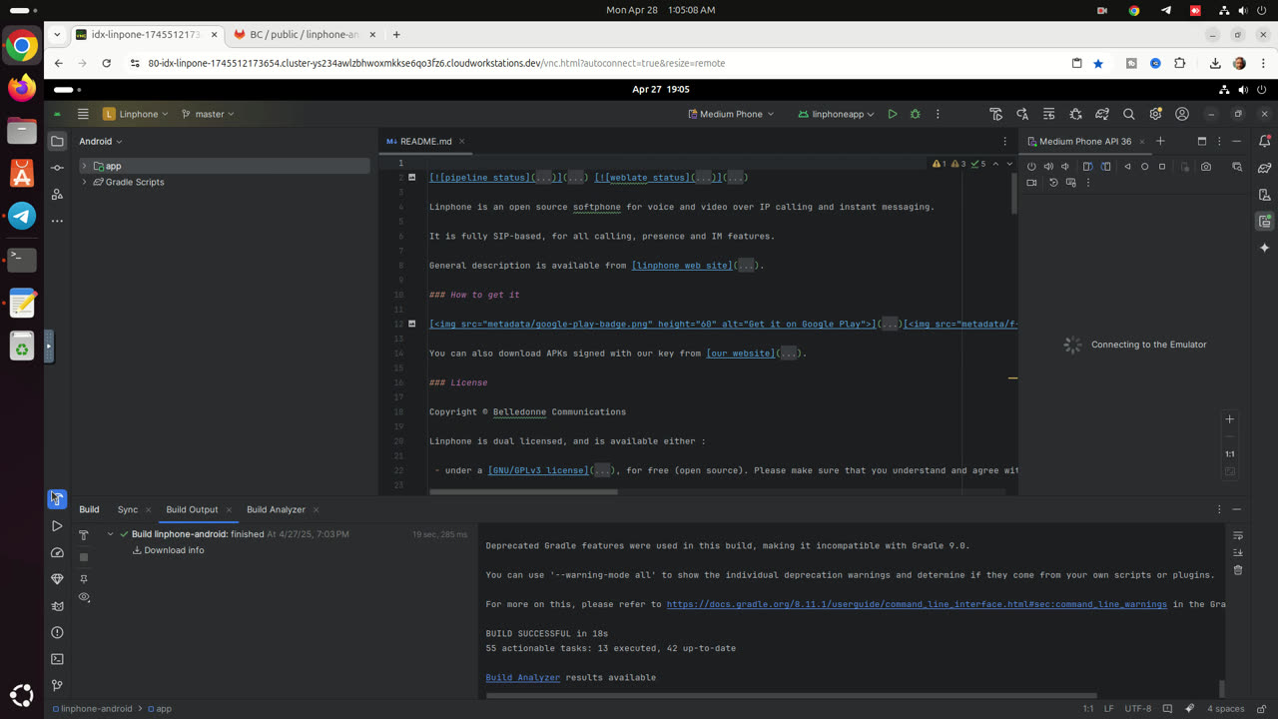Image resolution: width=1278 pixels, height=719 pixels.
Task: Open Firefox from Ubuntu dock
Action: coord(21,88)
